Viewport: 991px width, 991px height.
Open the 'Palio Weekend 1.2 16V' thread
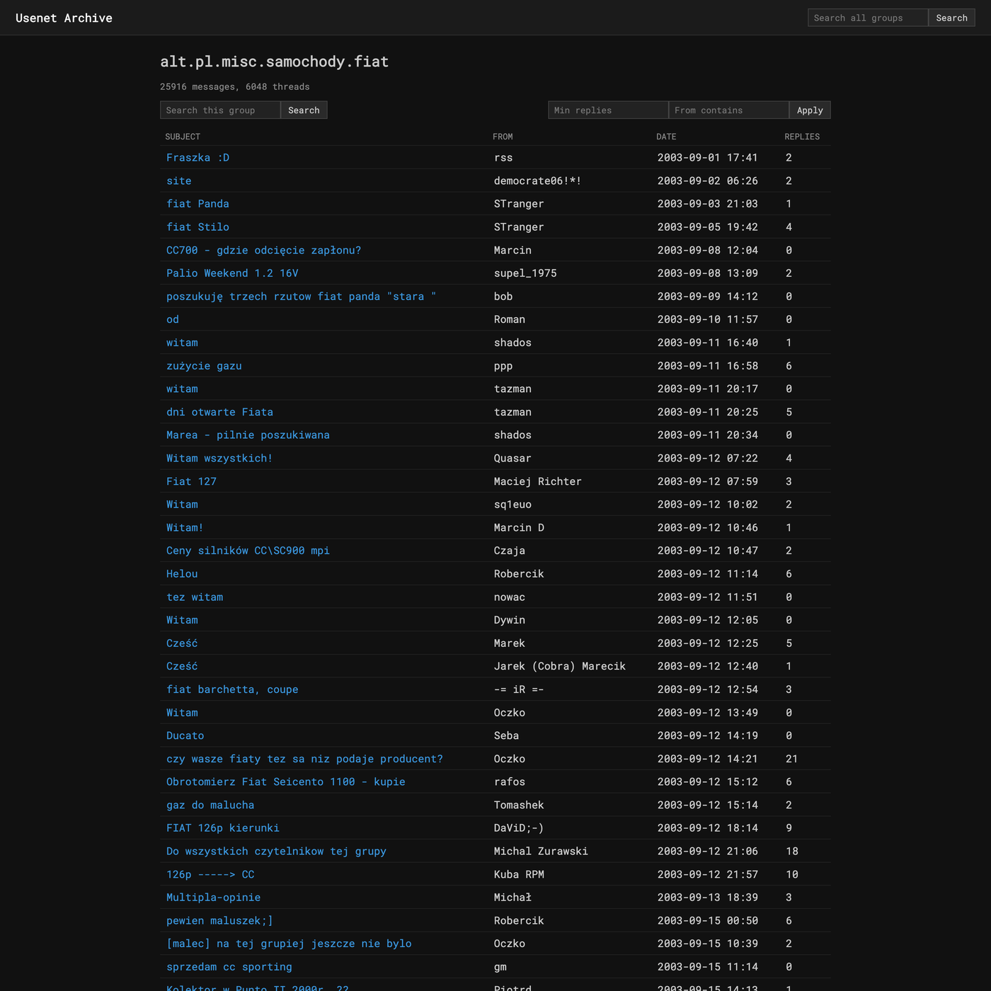click(x=232, y=273)
